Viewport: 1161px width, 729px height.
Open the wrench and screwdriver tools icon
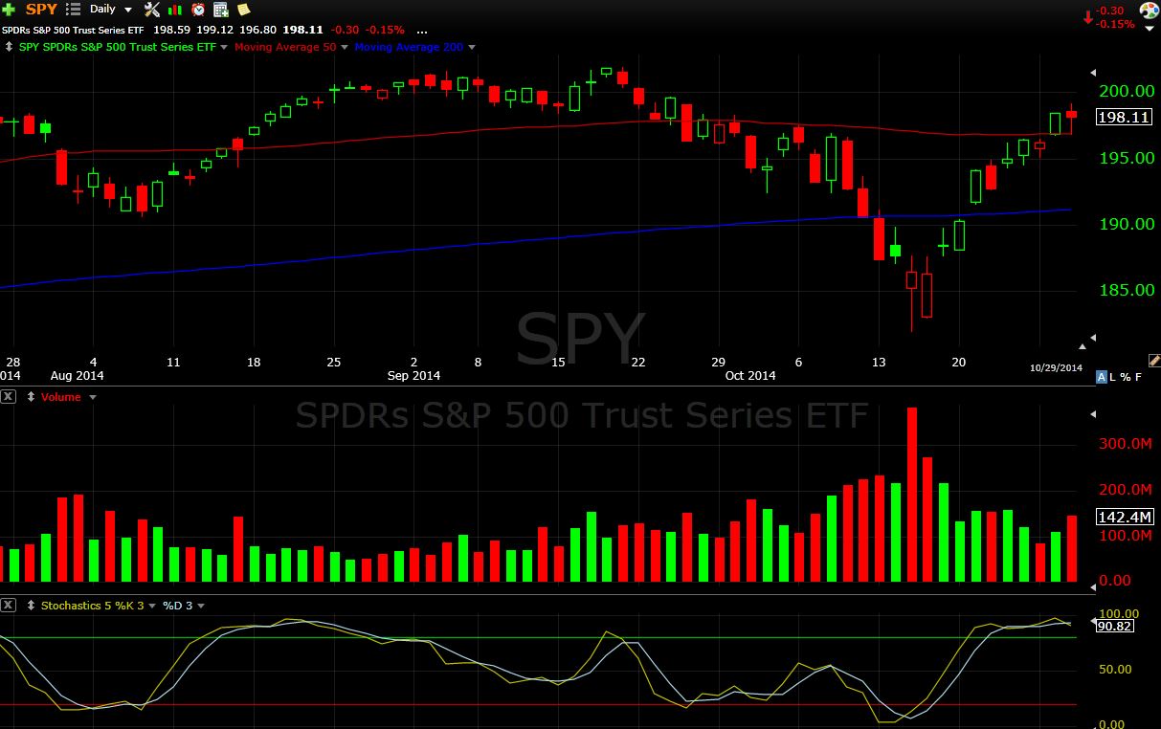(x=152, y=9)
